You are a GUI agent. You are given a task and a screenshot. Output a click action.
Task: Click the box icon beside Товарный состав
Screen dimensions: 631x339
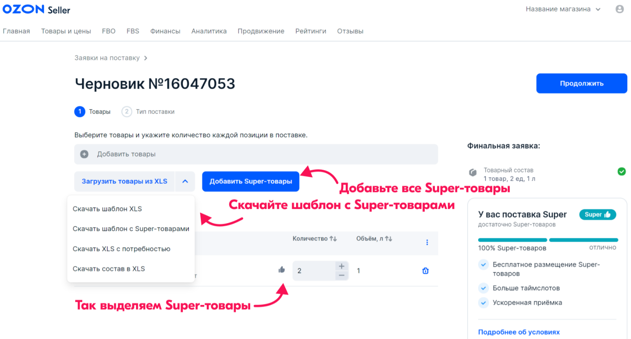473,172
